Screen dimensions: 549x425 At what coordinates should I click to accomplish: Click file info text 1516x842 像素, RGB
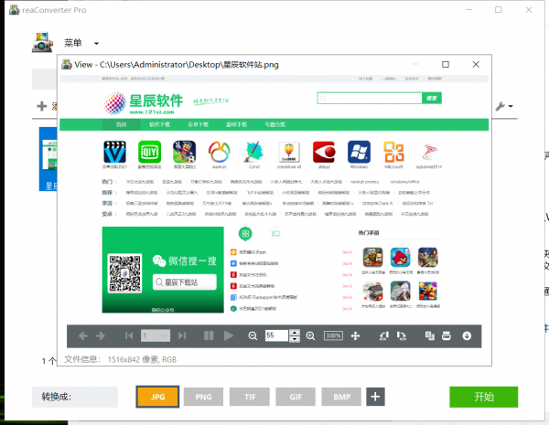click(142, 359)
